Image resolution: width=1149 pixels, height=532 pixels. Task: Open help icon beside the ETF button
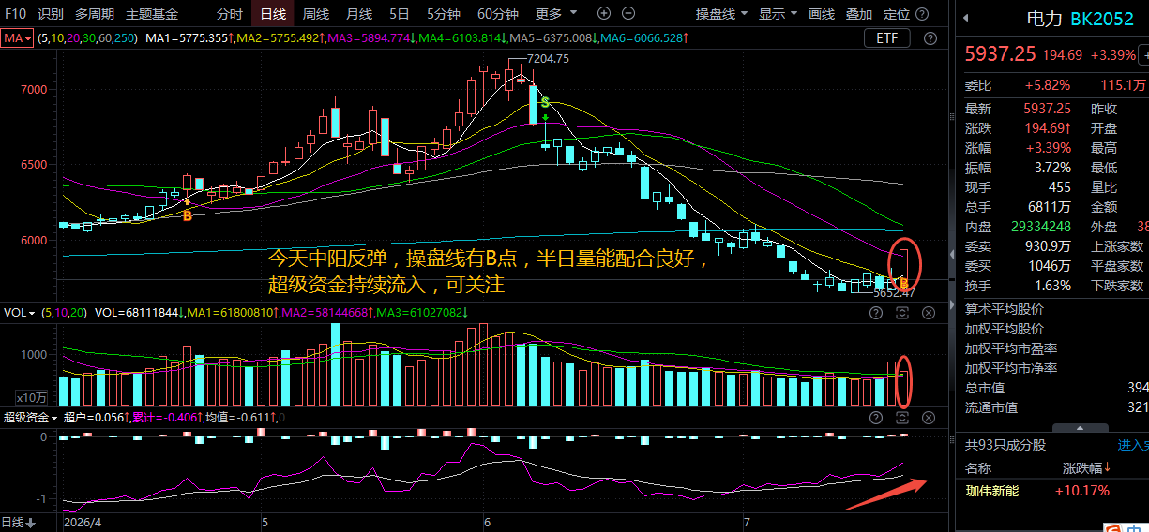click(930, 38)
